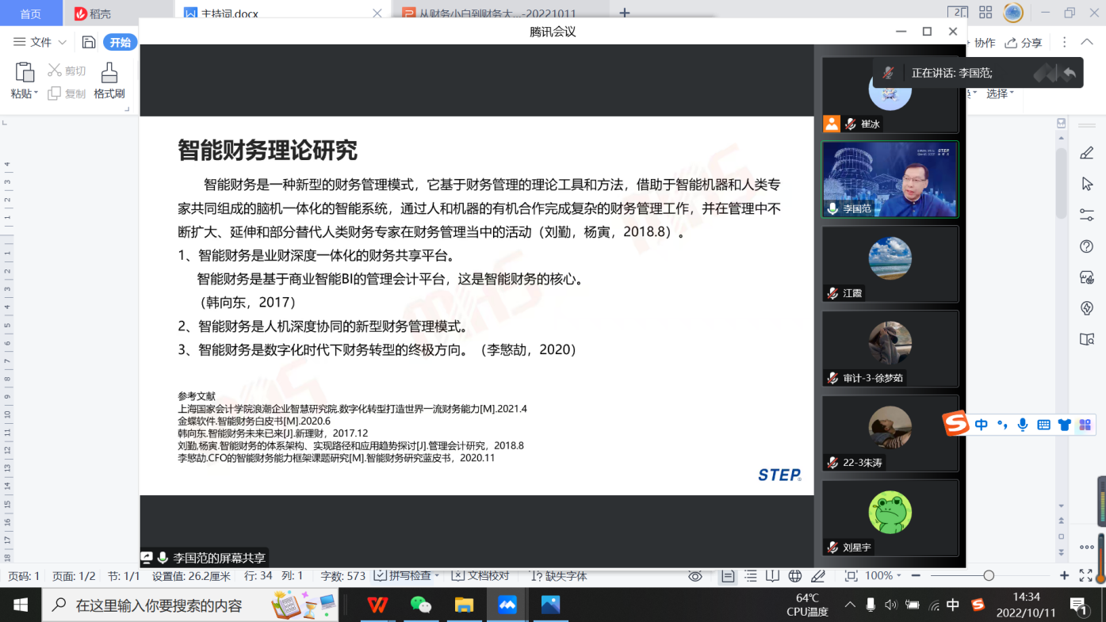Click the Format Painter (格式刷) tool
This screenshot has width=1106, height=622.
109,81
